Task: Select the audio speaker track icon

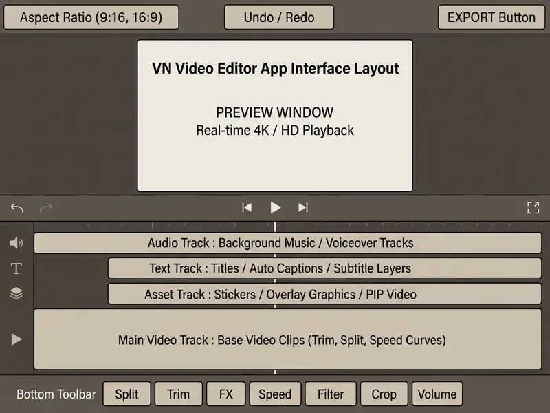Action: pos(16,243)
